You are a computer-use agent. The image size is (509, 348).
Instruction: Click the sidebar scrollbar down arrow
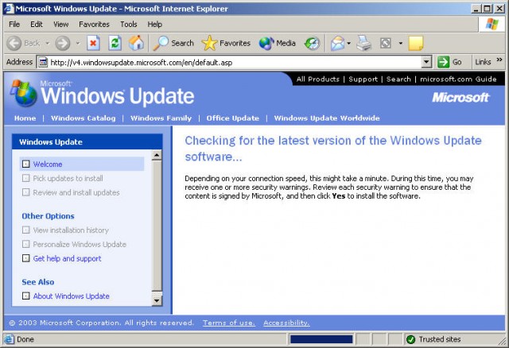coord(157,300)
